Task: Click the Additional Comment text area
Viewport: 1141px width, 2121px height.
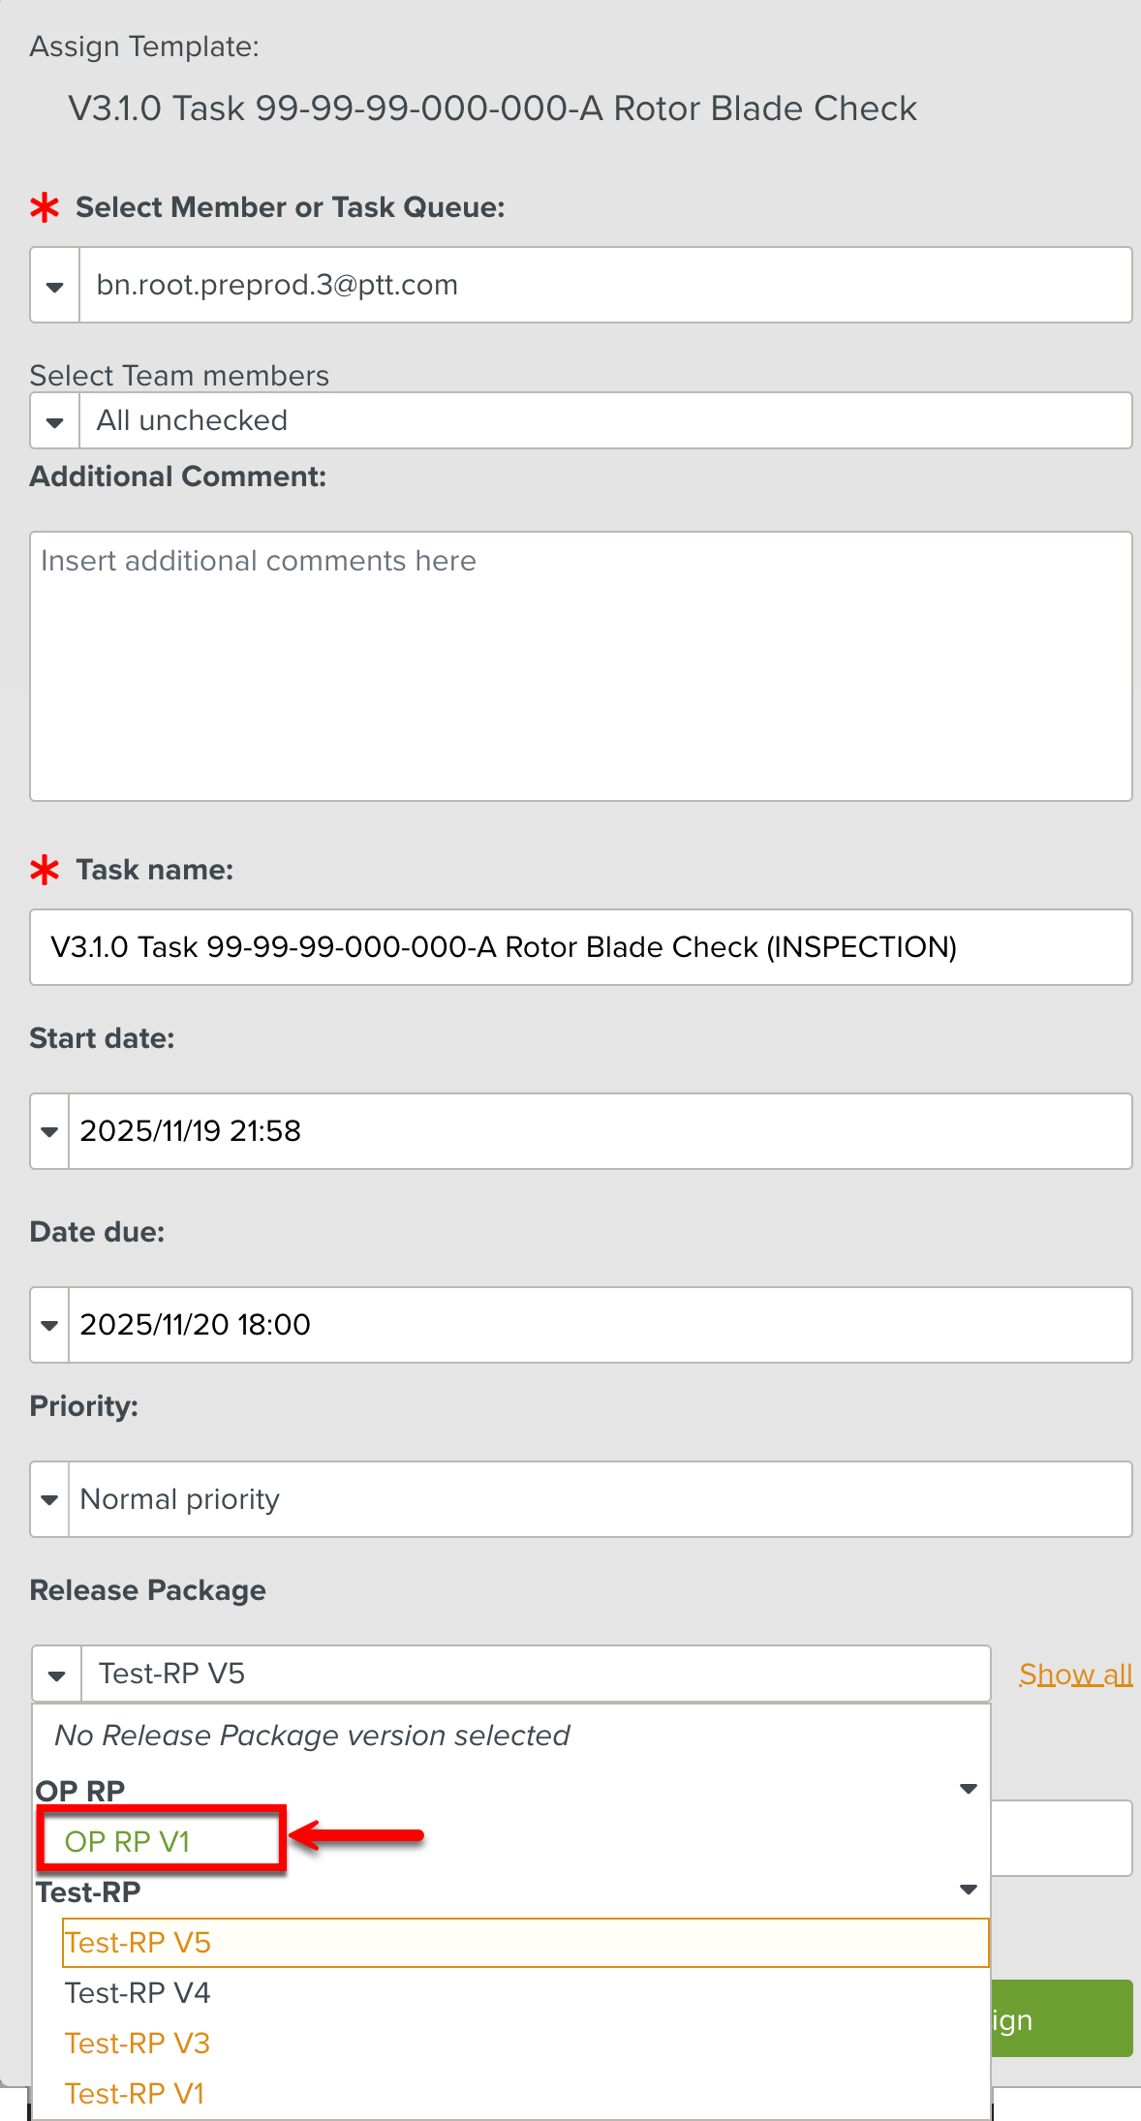Action: coord(580,665)
